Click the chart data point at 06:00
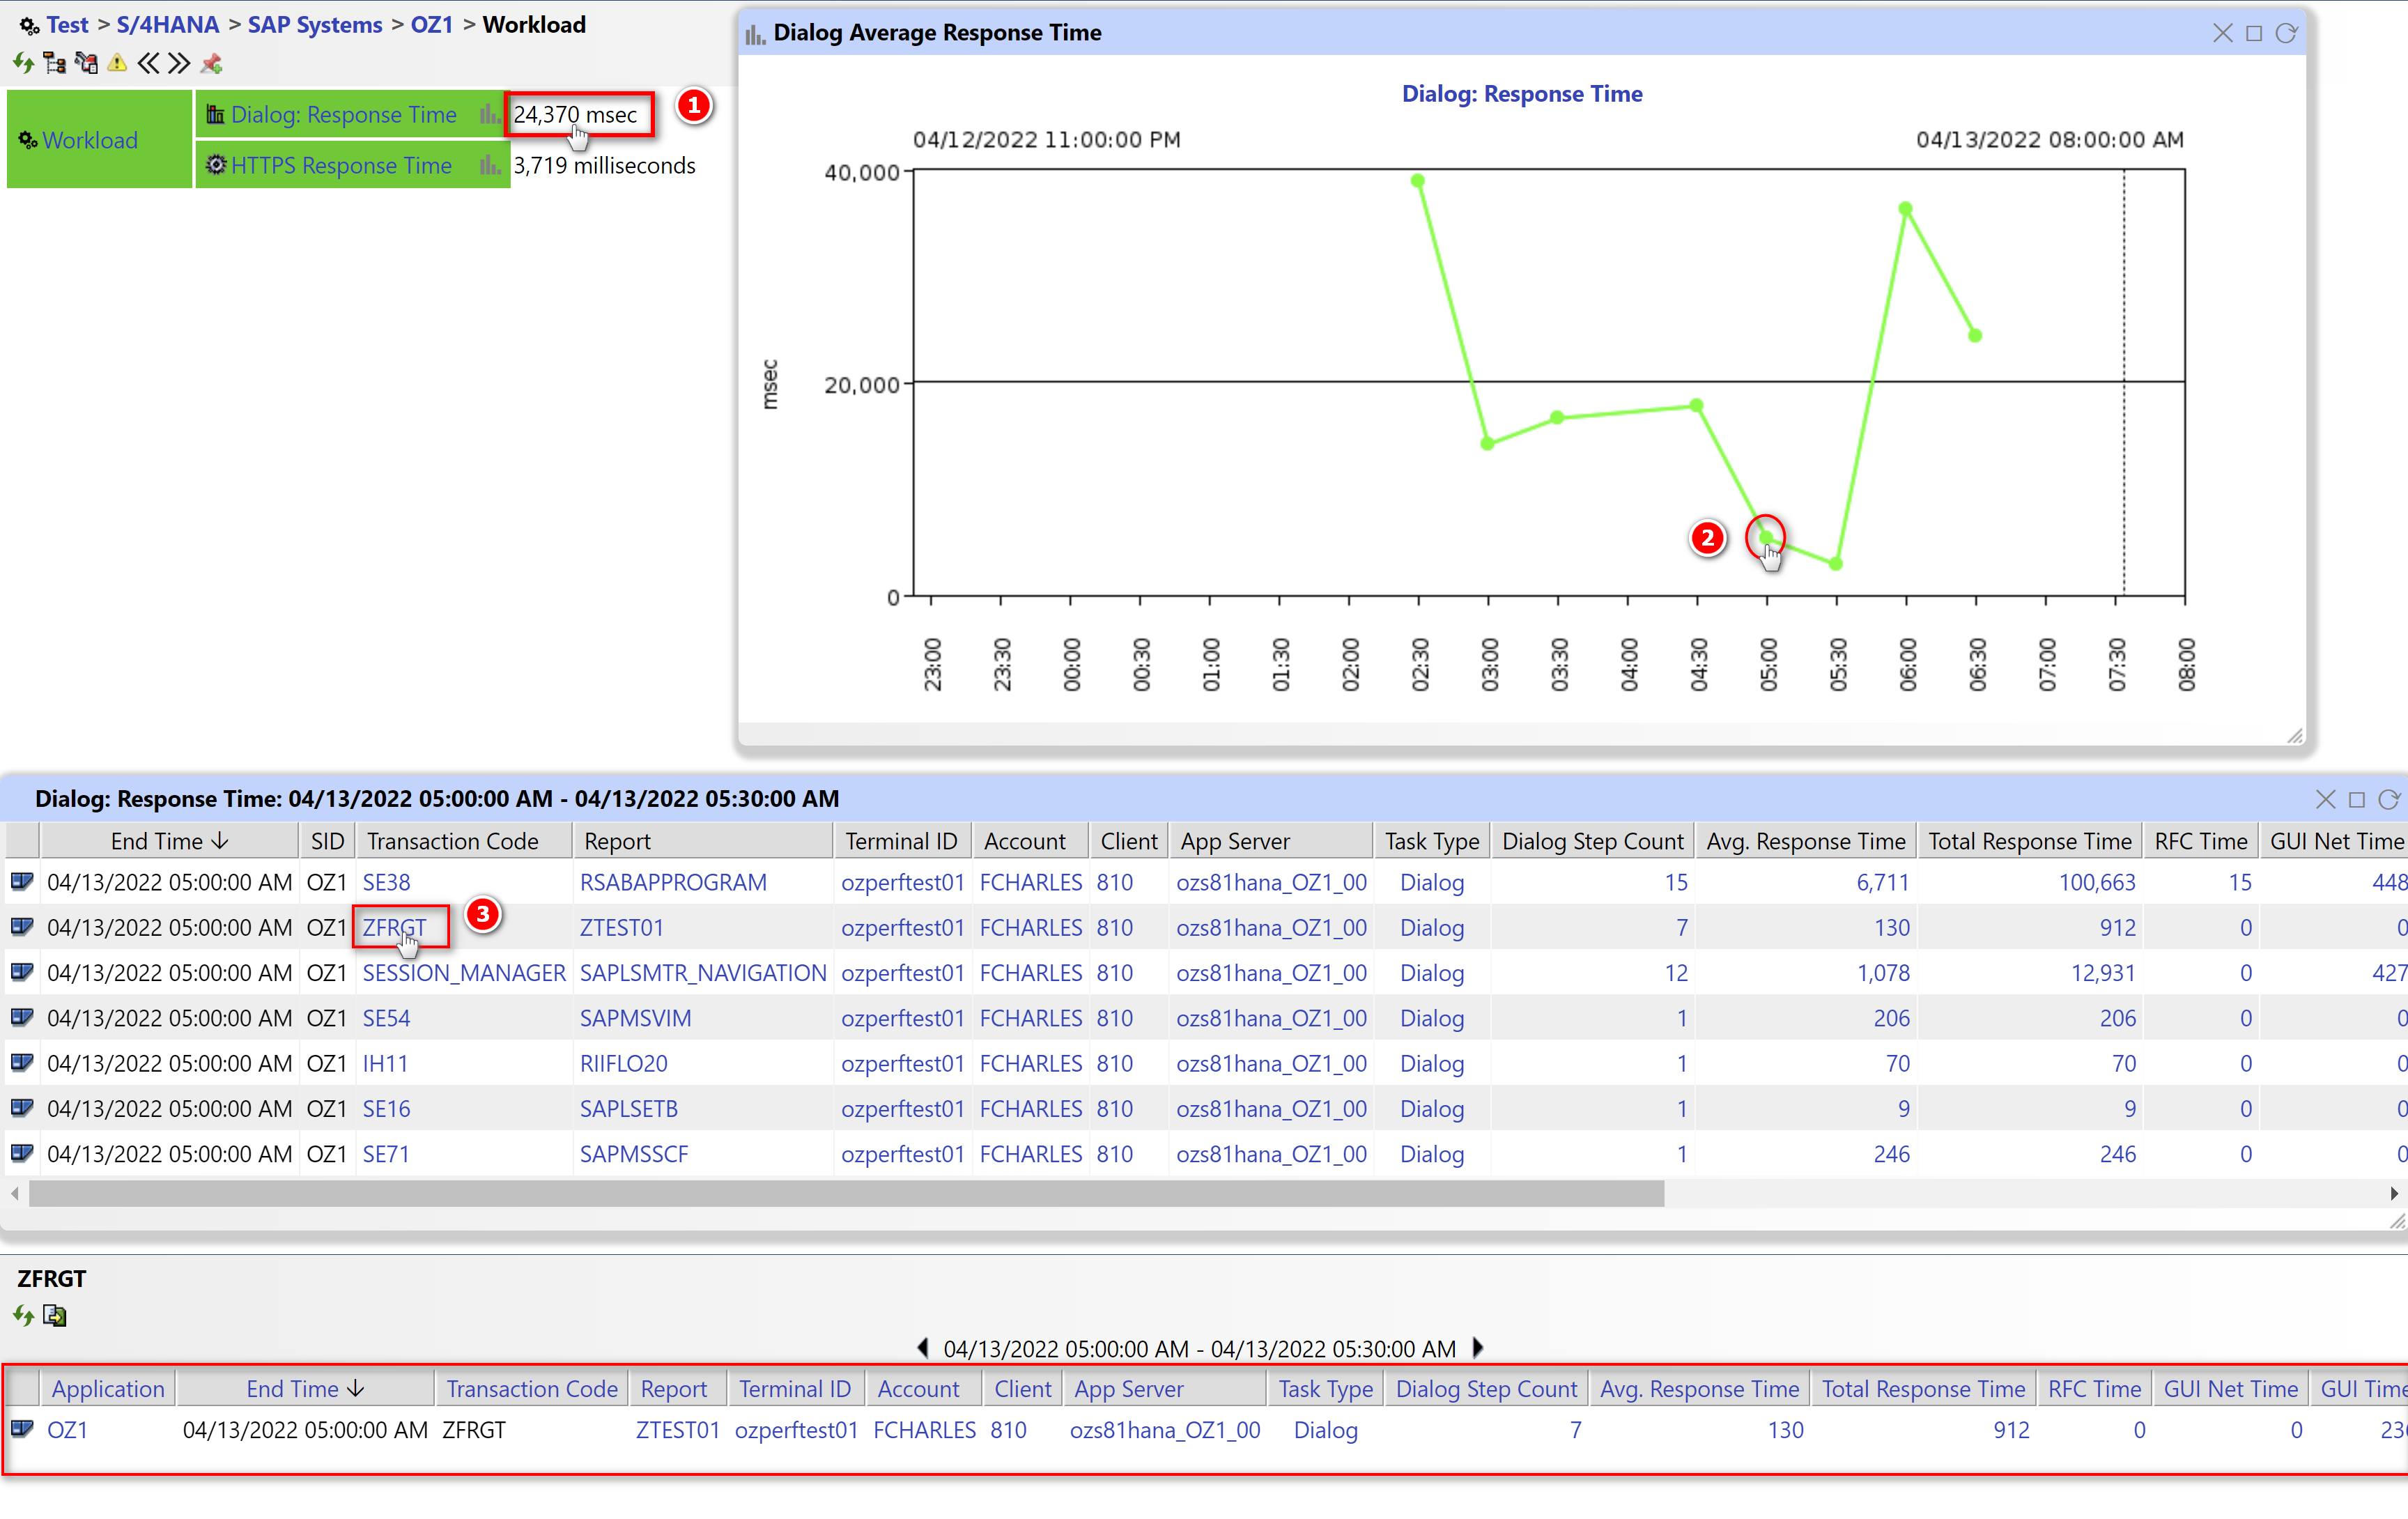 (1905, 208)
